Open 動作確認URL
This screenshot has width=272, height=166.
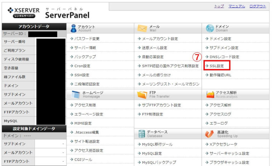[x=220, y=75]
